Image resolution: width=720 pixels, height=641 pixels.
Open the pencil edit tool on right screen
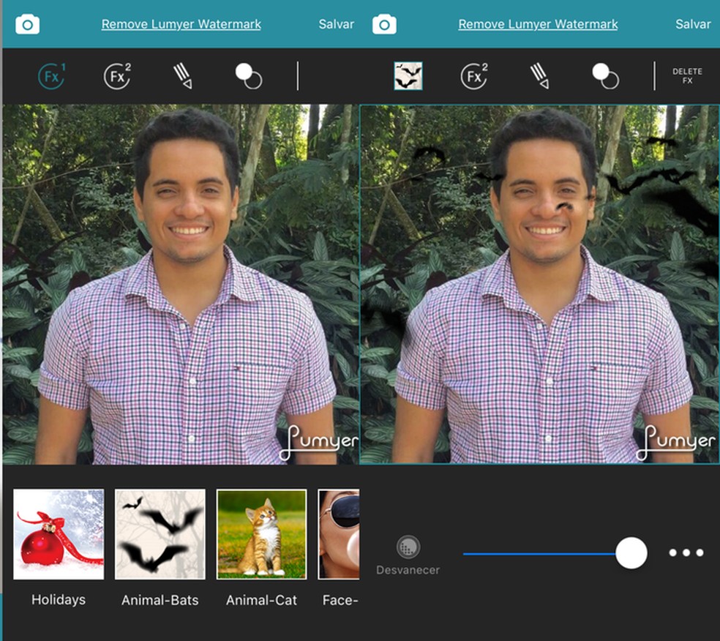pyautogui.click(x=539, y=76)
